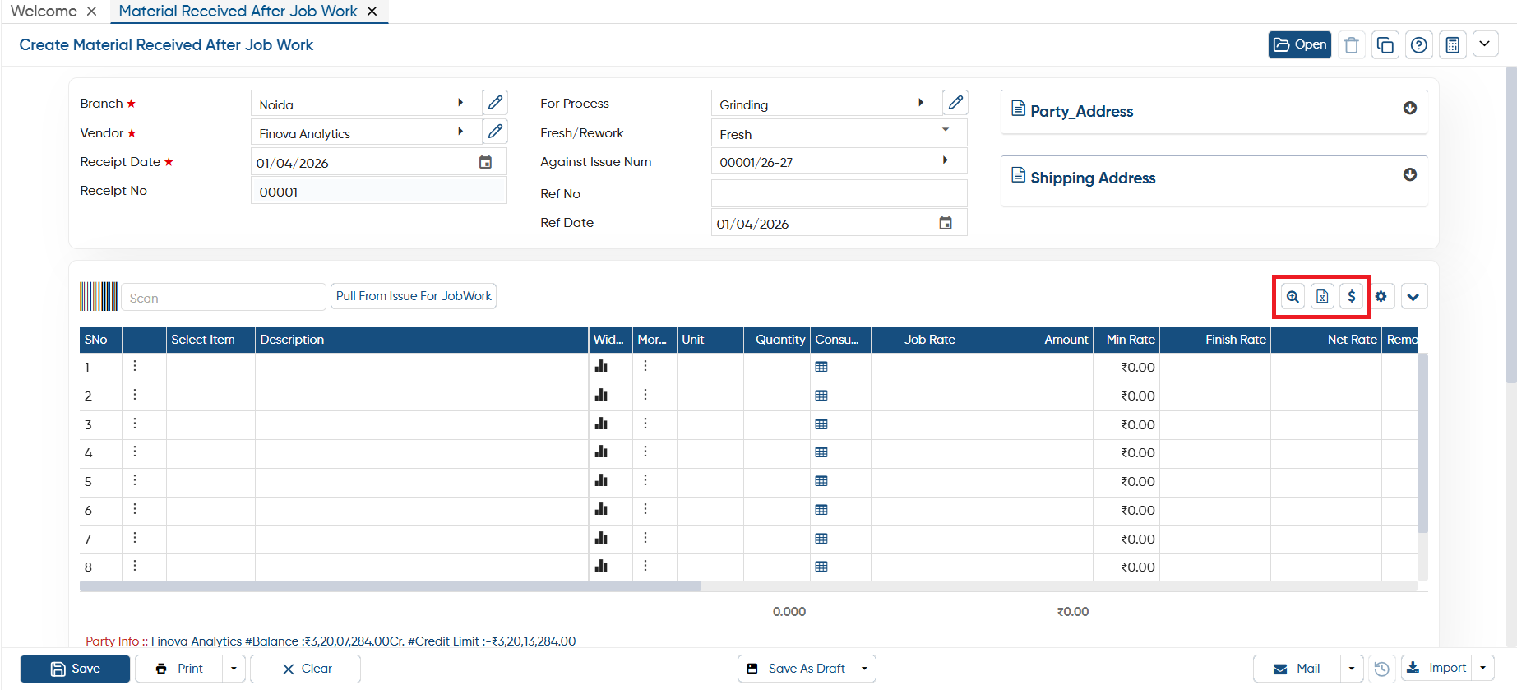This screenshot has height=690, width=1517.
Task: Open grid settings gear icon
Action: (1381, 297)
